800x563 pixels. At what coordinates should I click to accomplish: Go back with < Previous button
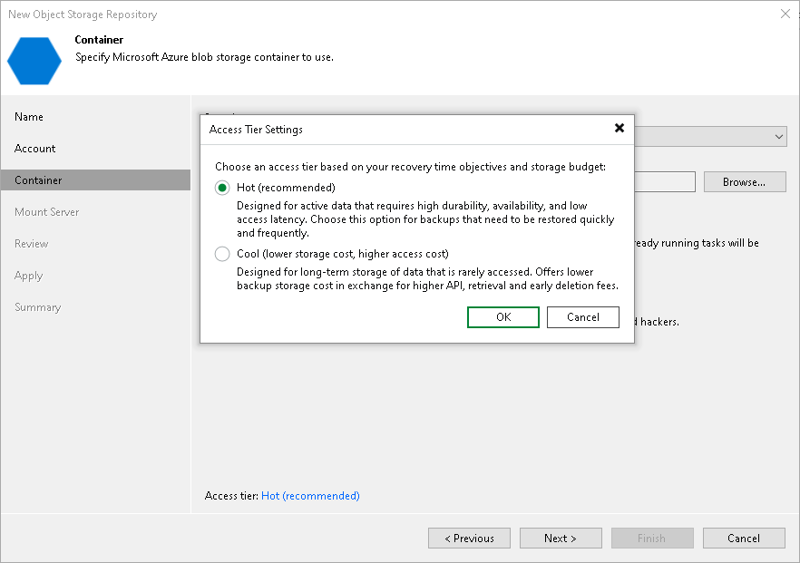point(470,538)
